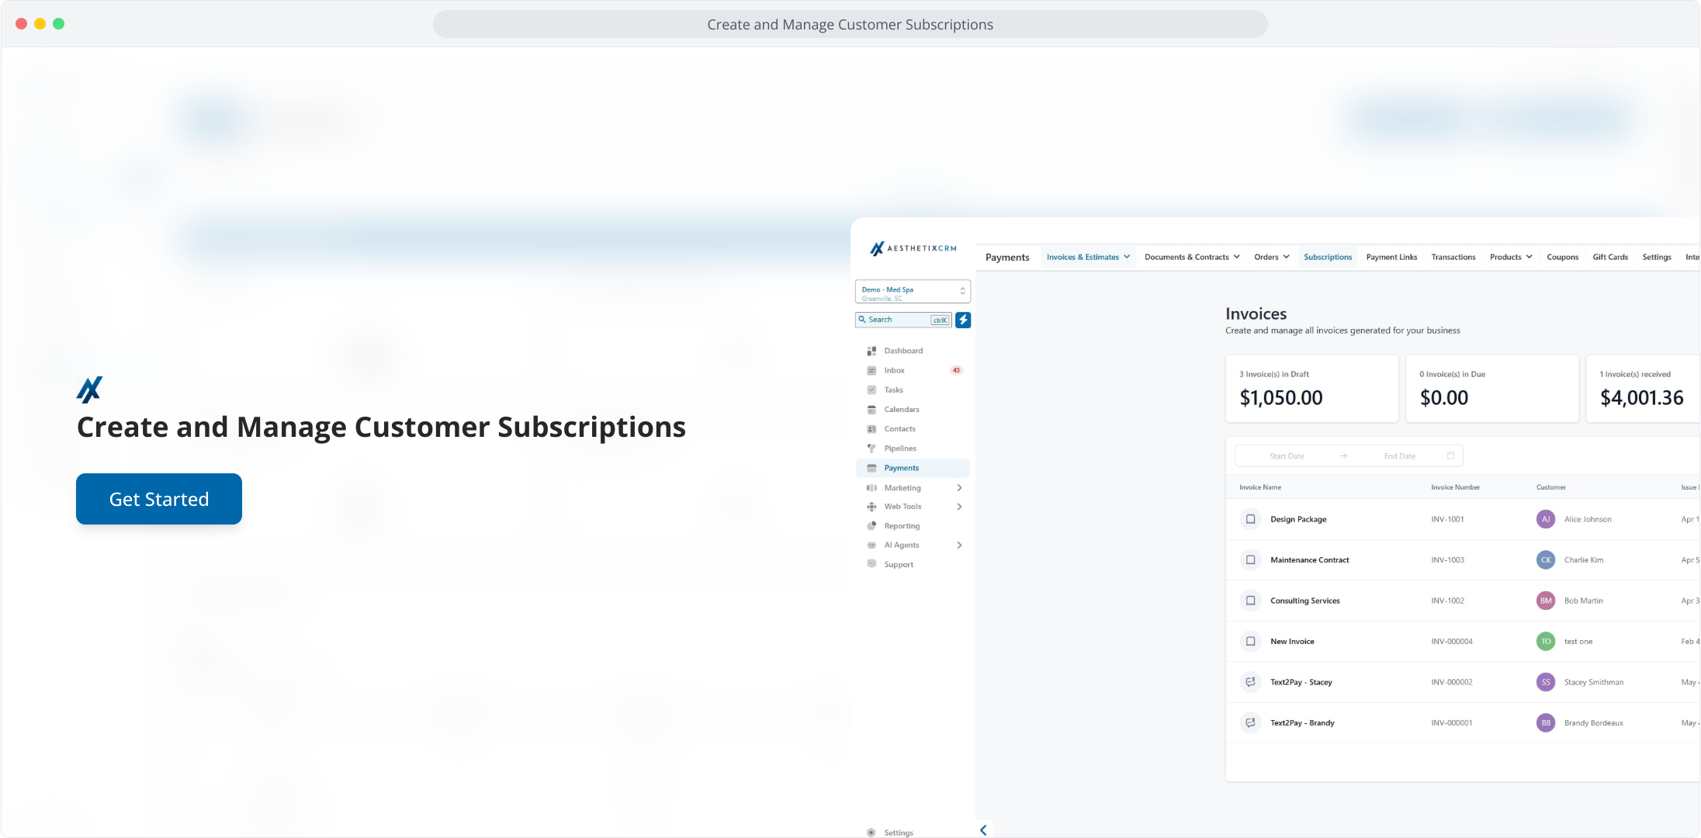Image resolution: width=1701 pixels, height=838 pixels.
Task: Expand the AI Agents submenu arrow
Action: 959,545
